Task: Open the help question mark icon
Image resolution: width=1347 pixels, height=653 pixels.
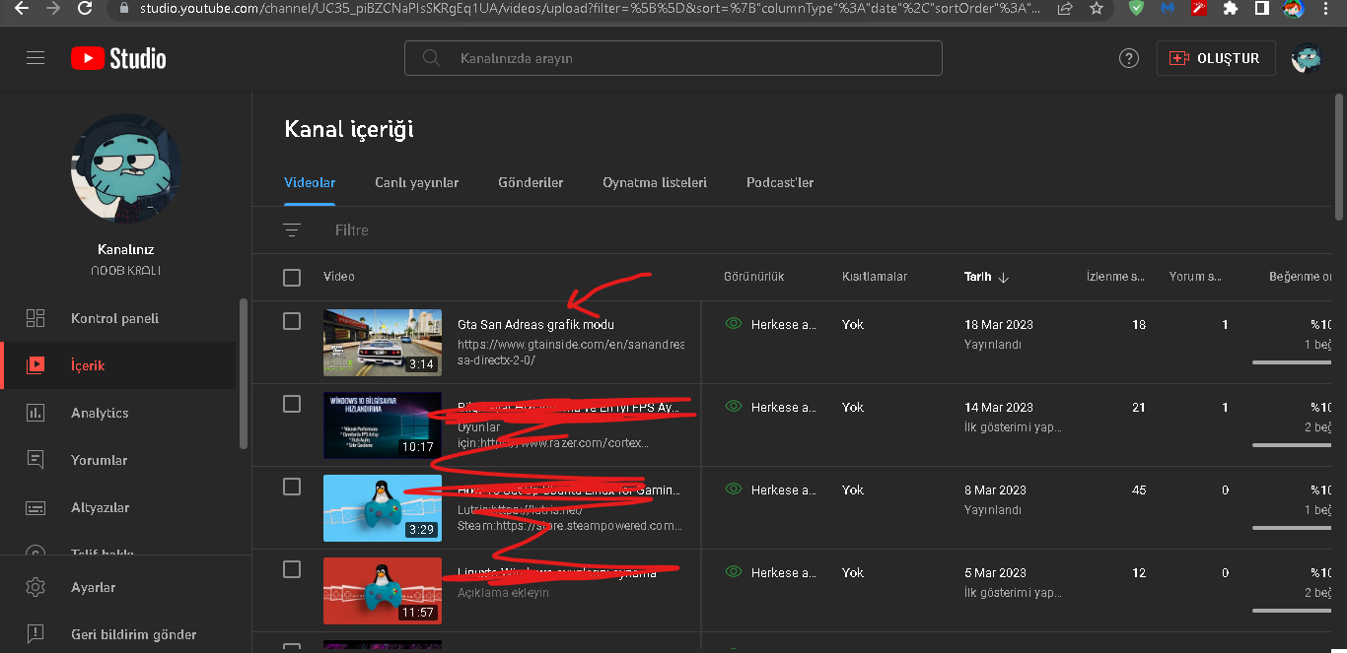Action: point(1129,58)
